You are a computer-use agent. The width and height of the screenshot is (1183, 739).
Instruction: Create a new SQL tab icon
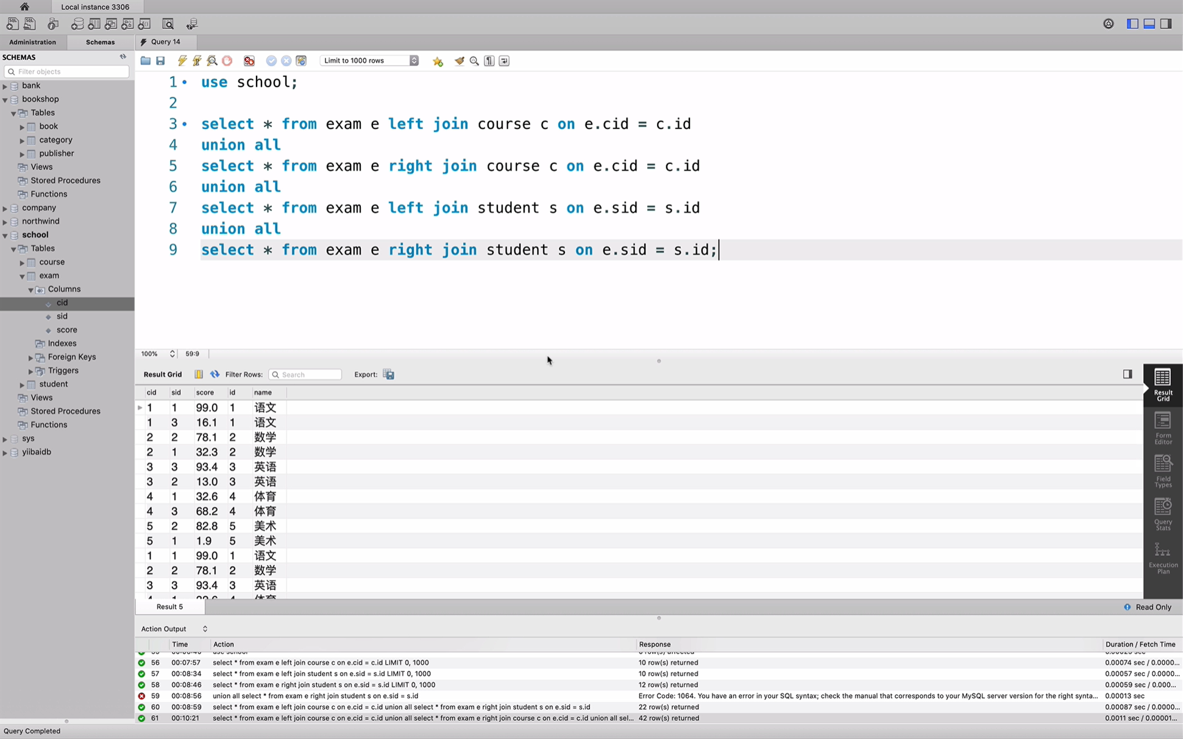(x=12, y=24)
